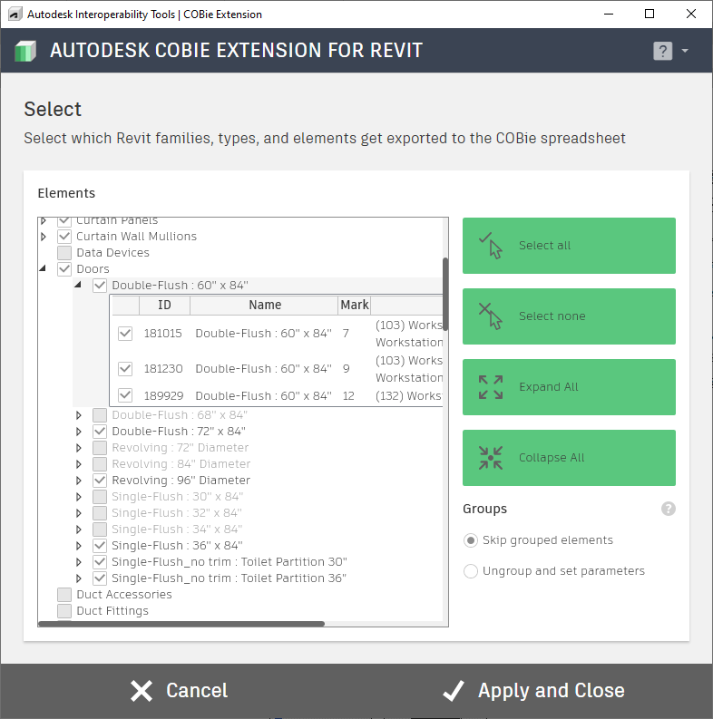Image resolution: width=713 pixels, height=719 pixels.
Task: Uncheck the Doors category checkbox
Action: [x=64, y=269]
